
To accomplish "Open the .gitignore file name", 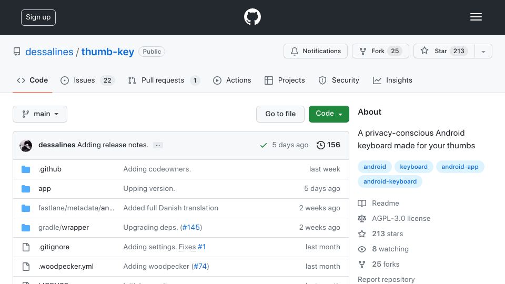I will click(x=54, y=247).
